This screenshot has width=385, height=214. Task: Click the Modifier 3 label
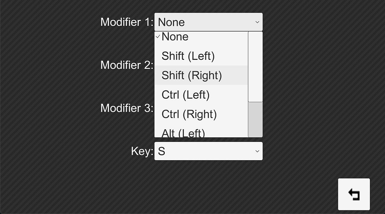tap(127, 108)
